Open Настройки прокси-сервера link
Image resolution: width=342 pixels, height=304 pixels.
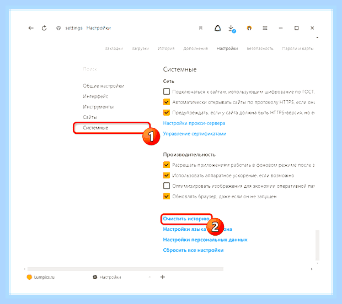(x=194, y=123)
